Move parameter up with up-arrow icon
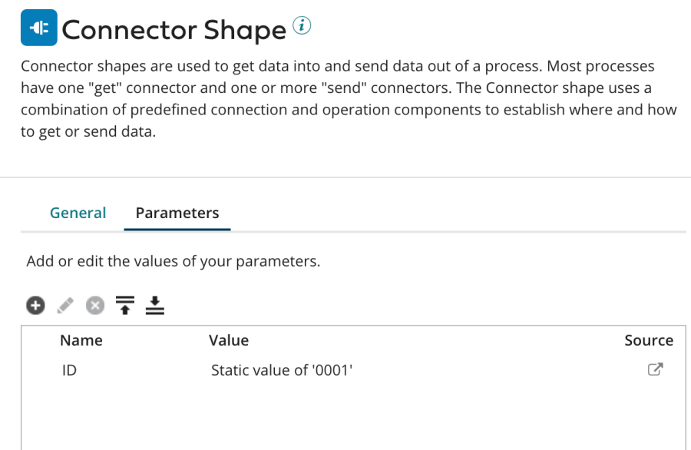This screenshot has width=691, height=450. pos(124,306)
